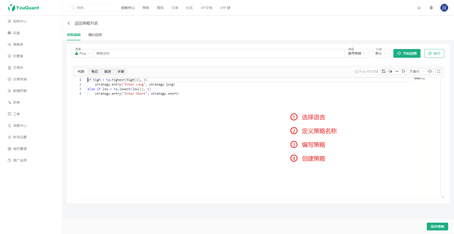Open 实盘 in the left sidebar
This screenshot has height=234, width=454.
point(16,33)
